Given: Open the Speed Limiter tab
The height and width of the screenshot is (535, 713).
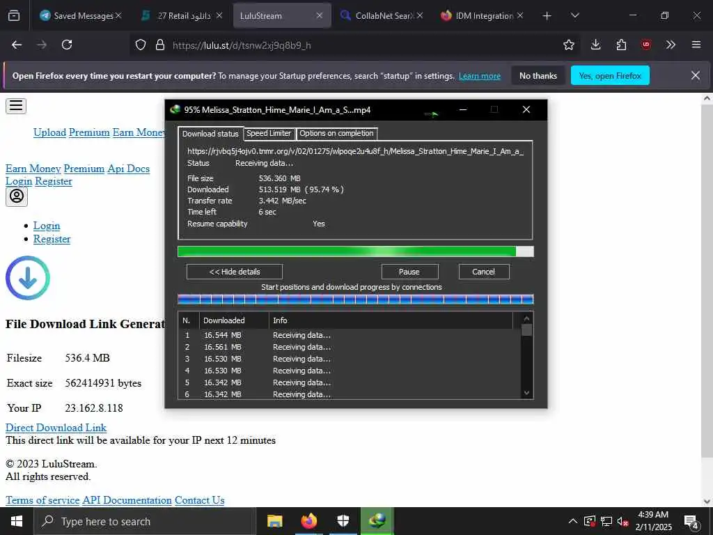Looking at the screenshot, I should (x=269, y=133).
